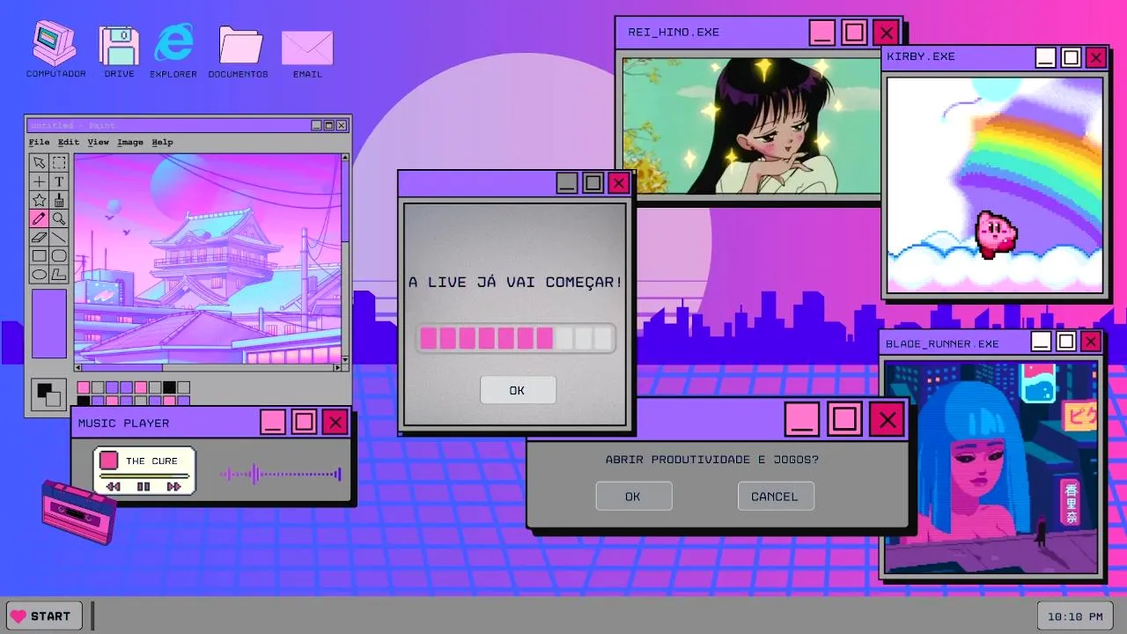Close the MUSIC PLAYER window
Viewport: 1127px width, 634px height.
[x=335, y=422]
